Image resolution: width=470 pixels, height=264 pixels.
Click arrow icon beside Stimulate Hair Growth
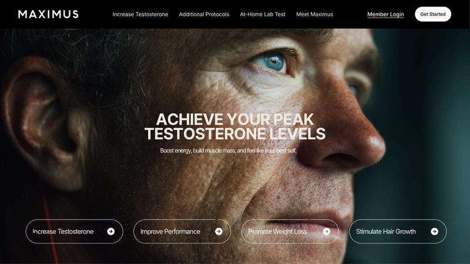pyautogui.click(x=434, y=231)
